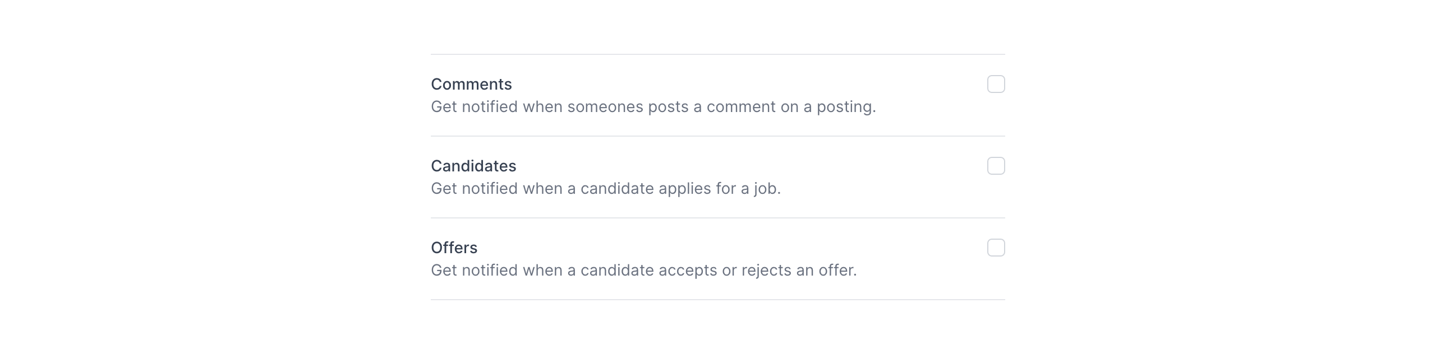Click the Candidates label heading

click(473, 166)
